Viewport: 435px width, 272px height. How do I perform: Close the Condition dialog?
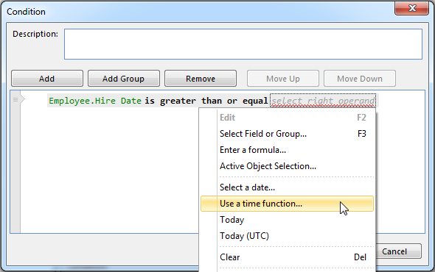pyautogui.click(x=412, y=8)
